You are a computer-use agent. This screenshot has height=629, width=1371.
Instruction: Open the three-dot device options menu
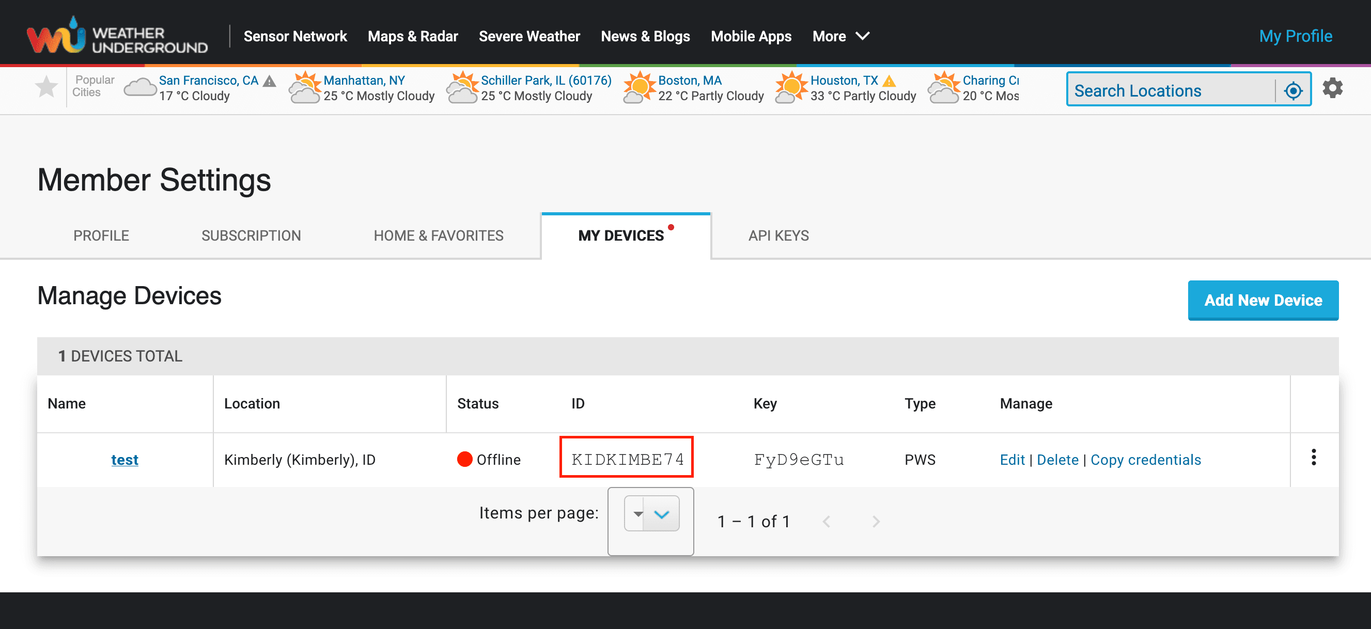[x=1314, y=457]
